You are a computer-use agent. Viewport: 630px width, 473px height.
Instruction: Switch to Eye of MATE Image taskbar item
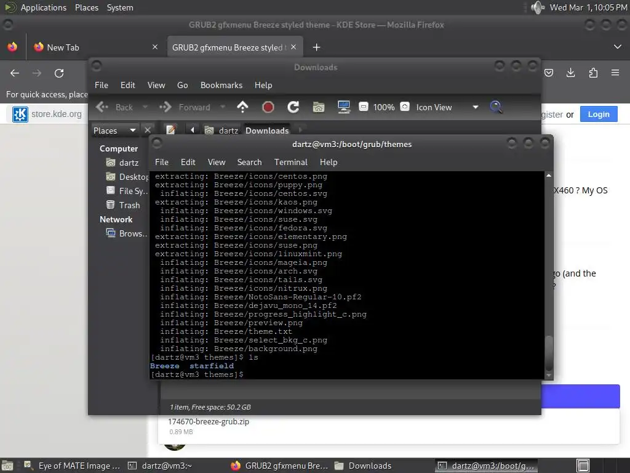pyautogui.click(x=72, y=466)
